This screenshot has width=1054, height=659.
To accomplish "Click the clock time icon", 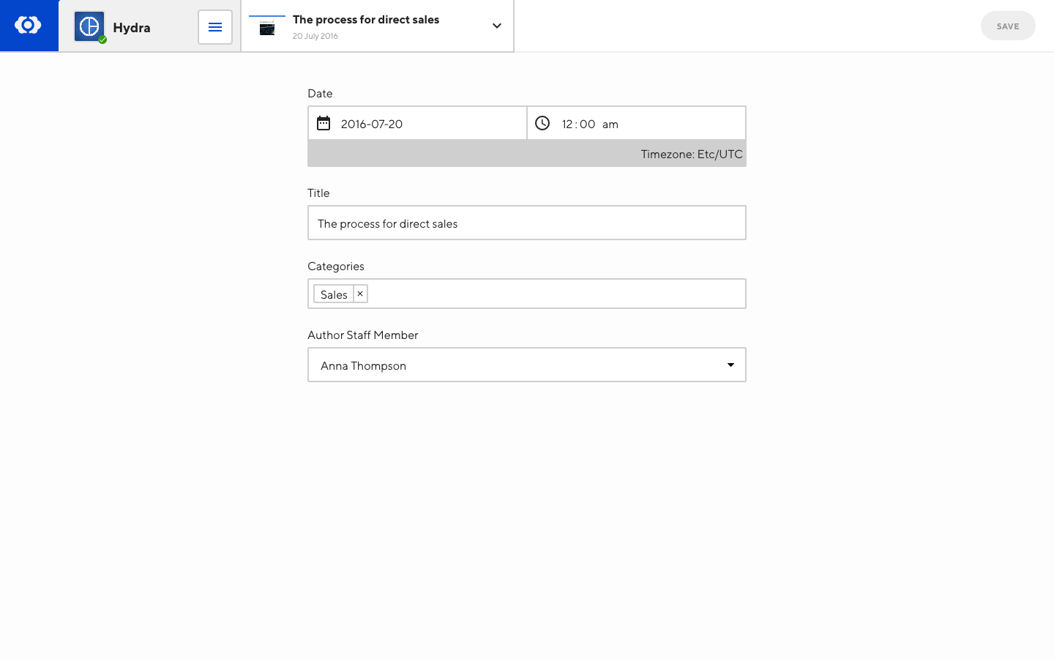I will point(542,123).
